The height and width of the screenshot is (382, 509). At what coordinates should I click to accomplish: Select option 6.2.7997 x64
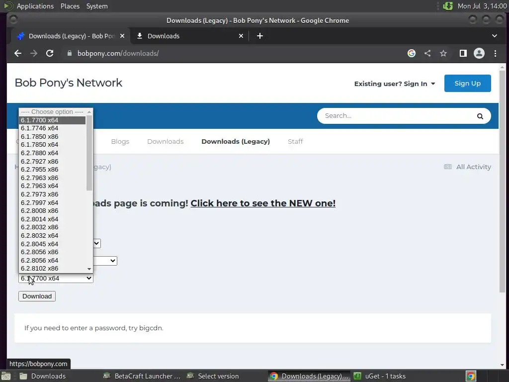coord(52,203)
